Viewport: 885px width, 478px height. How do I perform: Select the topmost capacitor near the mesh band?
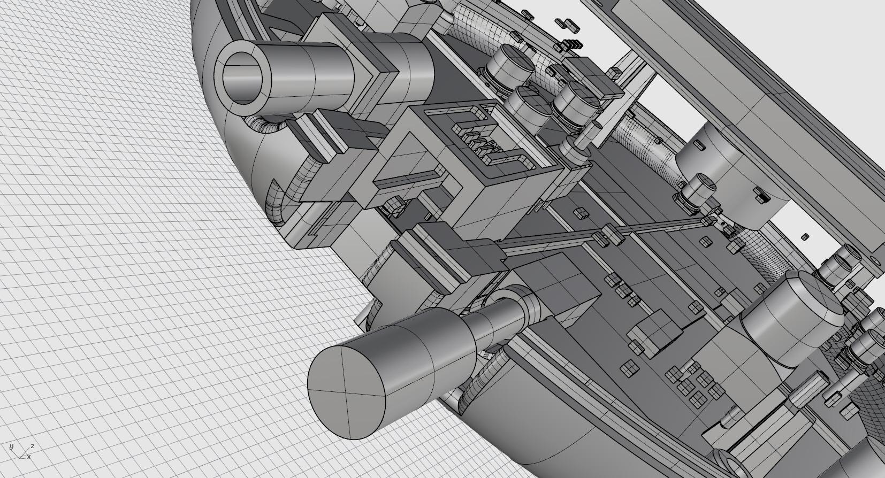tap(511, 64)
